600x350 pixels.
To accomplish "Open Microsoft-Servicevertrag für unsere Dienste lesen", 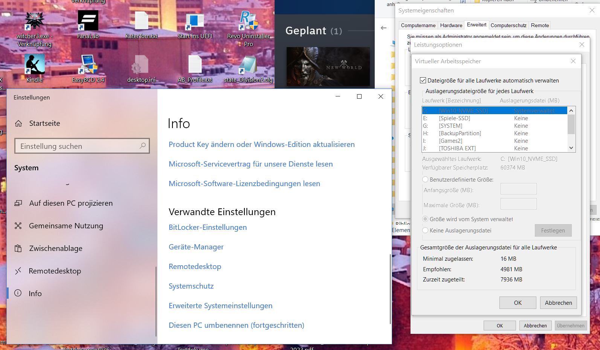I will point(251,164).
